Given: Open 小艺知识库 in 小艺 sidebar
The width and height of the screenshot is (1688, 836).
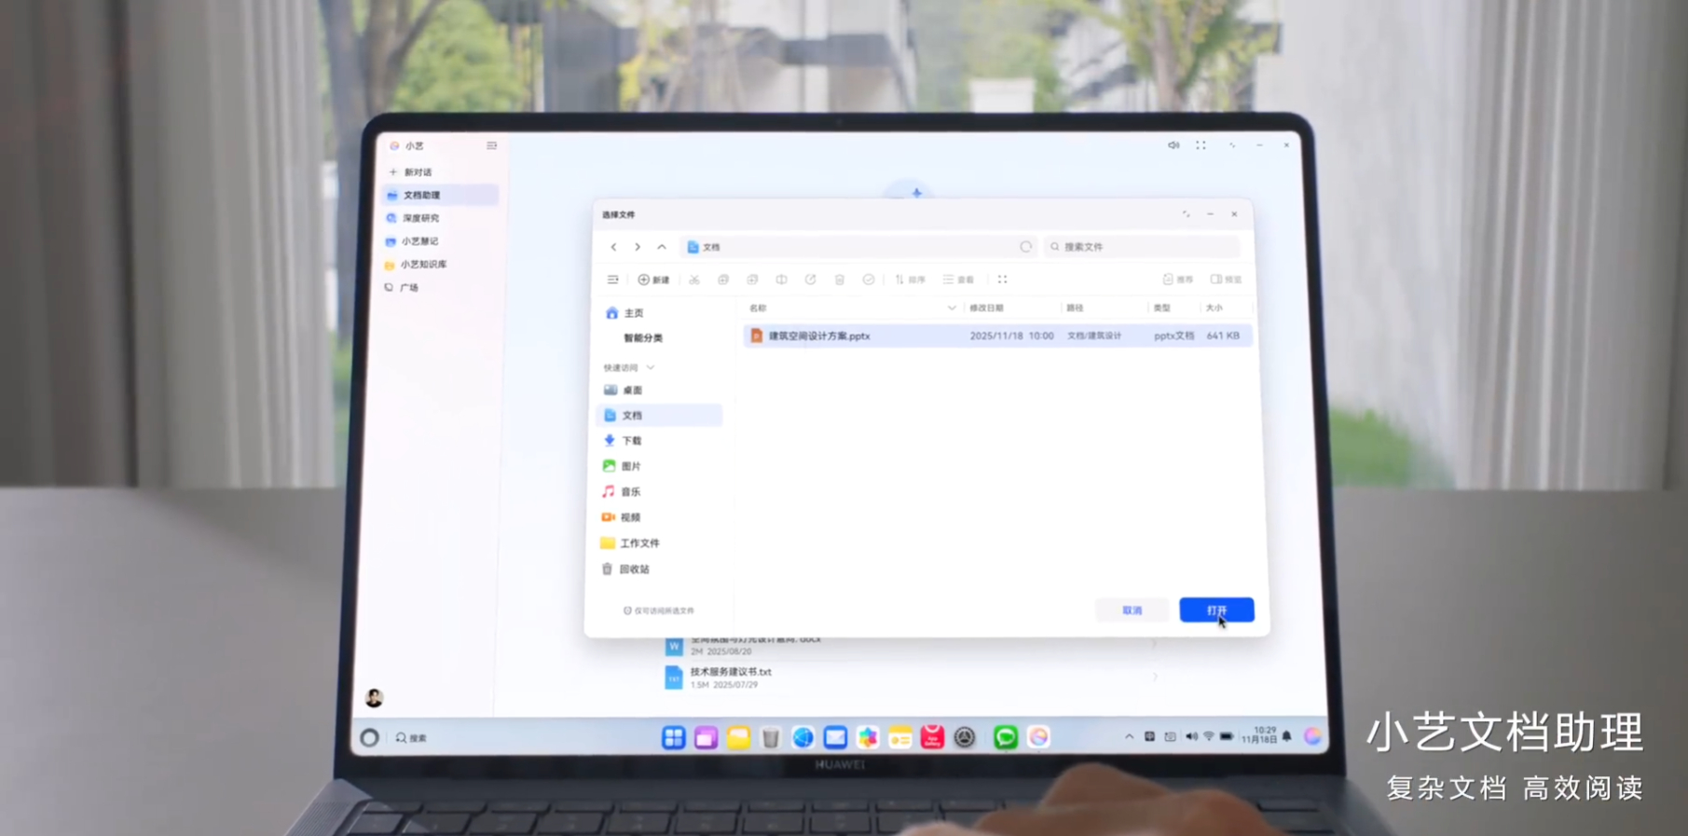Looking at the screenshot, I should tap(416, 265).
